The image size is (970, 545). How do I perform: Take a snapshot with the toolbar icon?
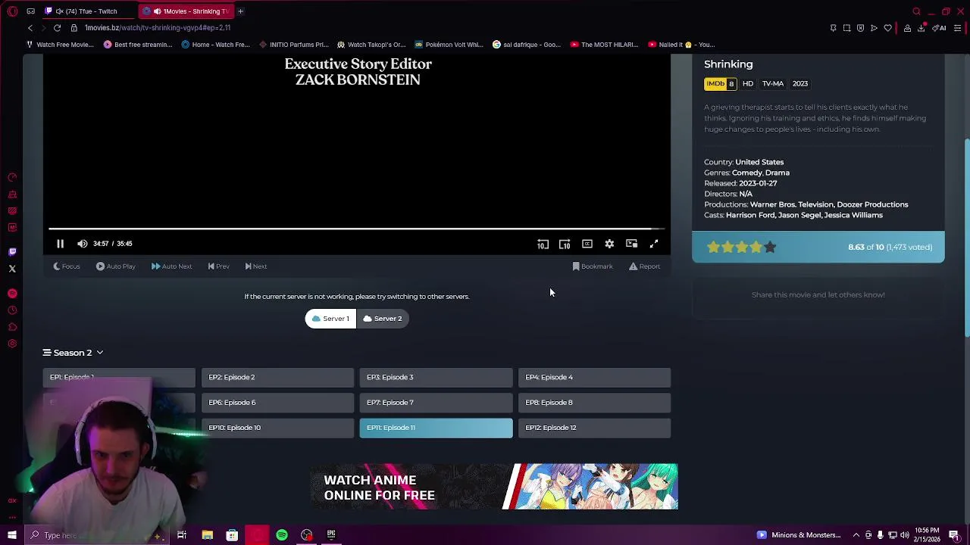(846, 28)
